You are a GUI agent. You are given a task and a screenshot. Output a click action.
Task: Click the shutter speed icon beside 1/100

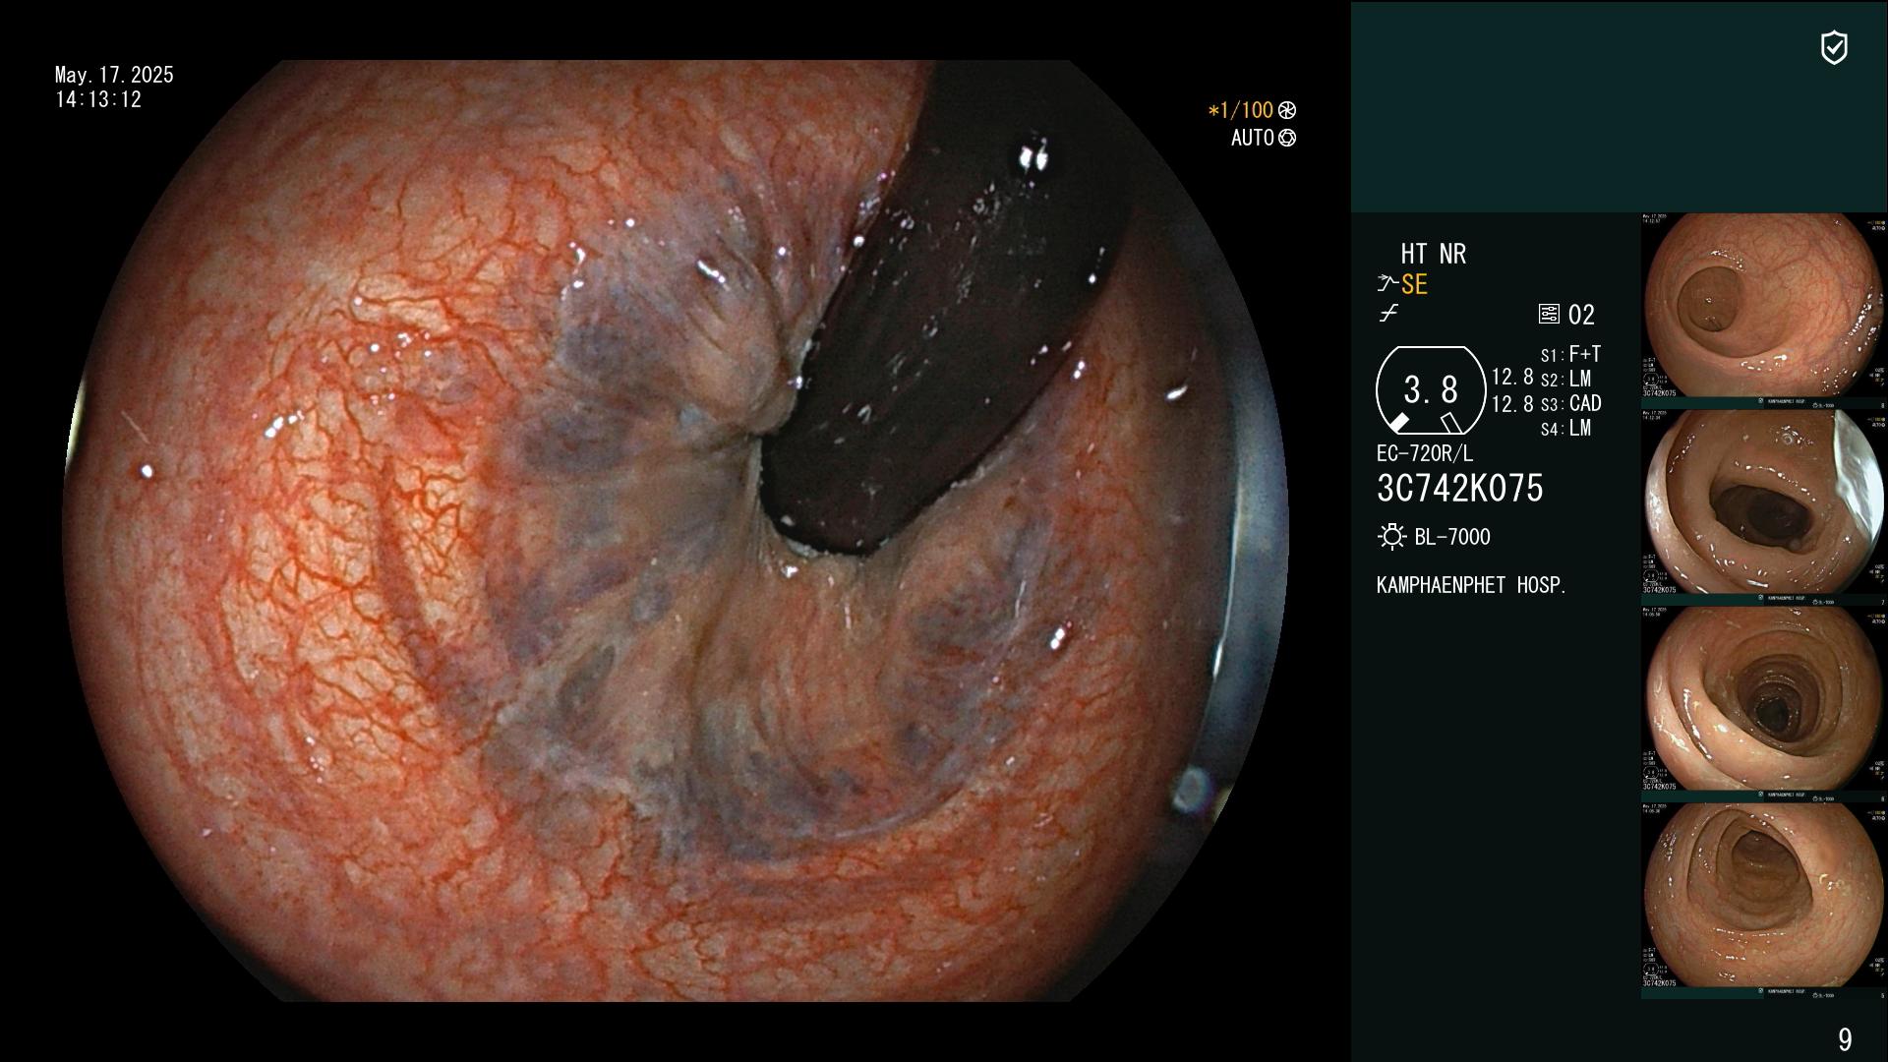tap(1287, 110)
